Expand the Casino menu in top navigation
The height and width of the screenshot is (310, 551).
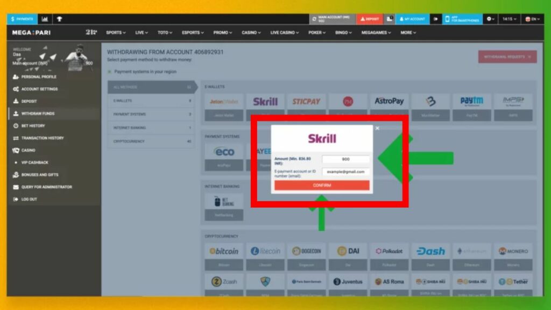pyautogui.click(x=251, y=33)
